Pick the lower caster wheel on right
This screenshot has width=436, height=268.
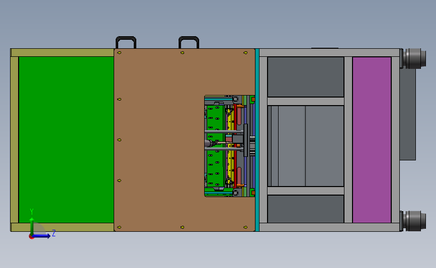(414, 221)
